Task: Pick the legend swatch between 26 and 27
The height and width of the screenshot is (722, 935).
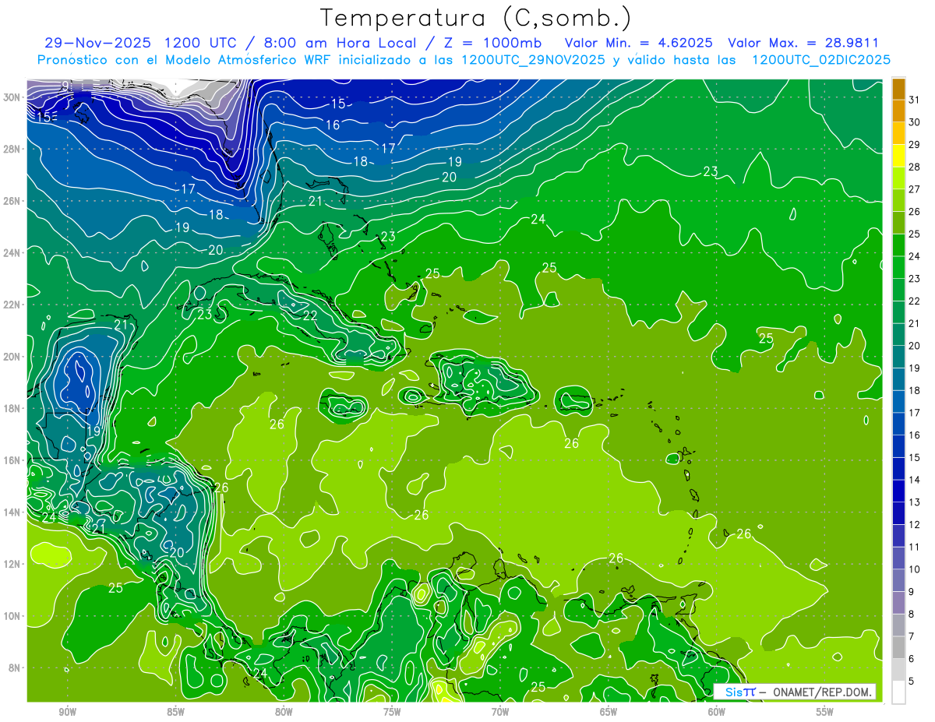Action: click(x=898, y=199)
